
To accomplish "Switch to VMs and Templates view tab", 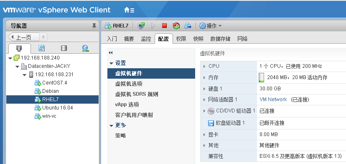I will [x=41, y=48].
